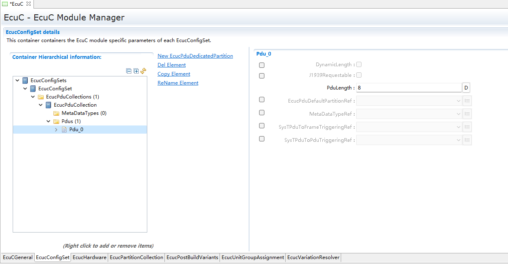The width and height of the screenshot is (508, 264).
Task: Click list icon beside SysTPduToFrameTriggeringRef
Action: 467,127
